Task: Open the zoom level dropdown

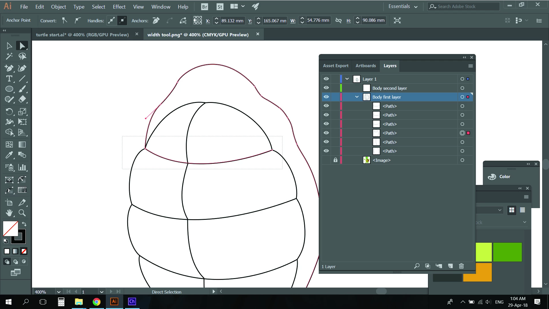Action: [x=59, y=292]
